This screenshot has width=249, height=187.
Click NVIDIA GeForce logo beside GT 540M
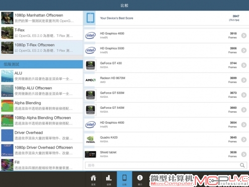[91, 110]
